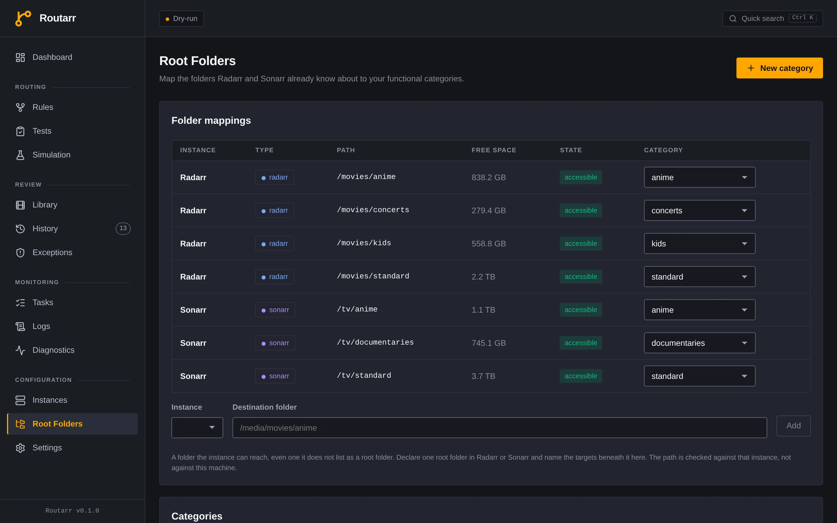Open category dropdown for /movies/anime
Image resolution: width=837 pixels, height=523 pixels.
[699, 178]
